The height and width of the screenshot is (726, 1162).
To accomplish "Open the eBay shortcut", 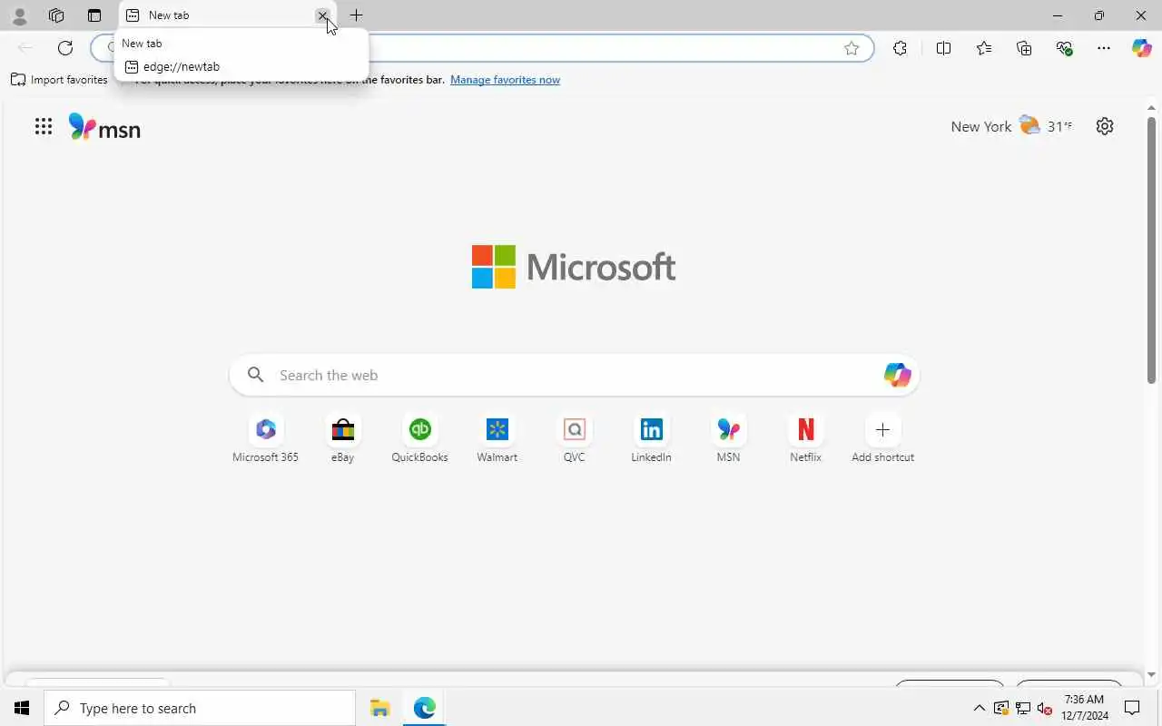I will 342,438.
